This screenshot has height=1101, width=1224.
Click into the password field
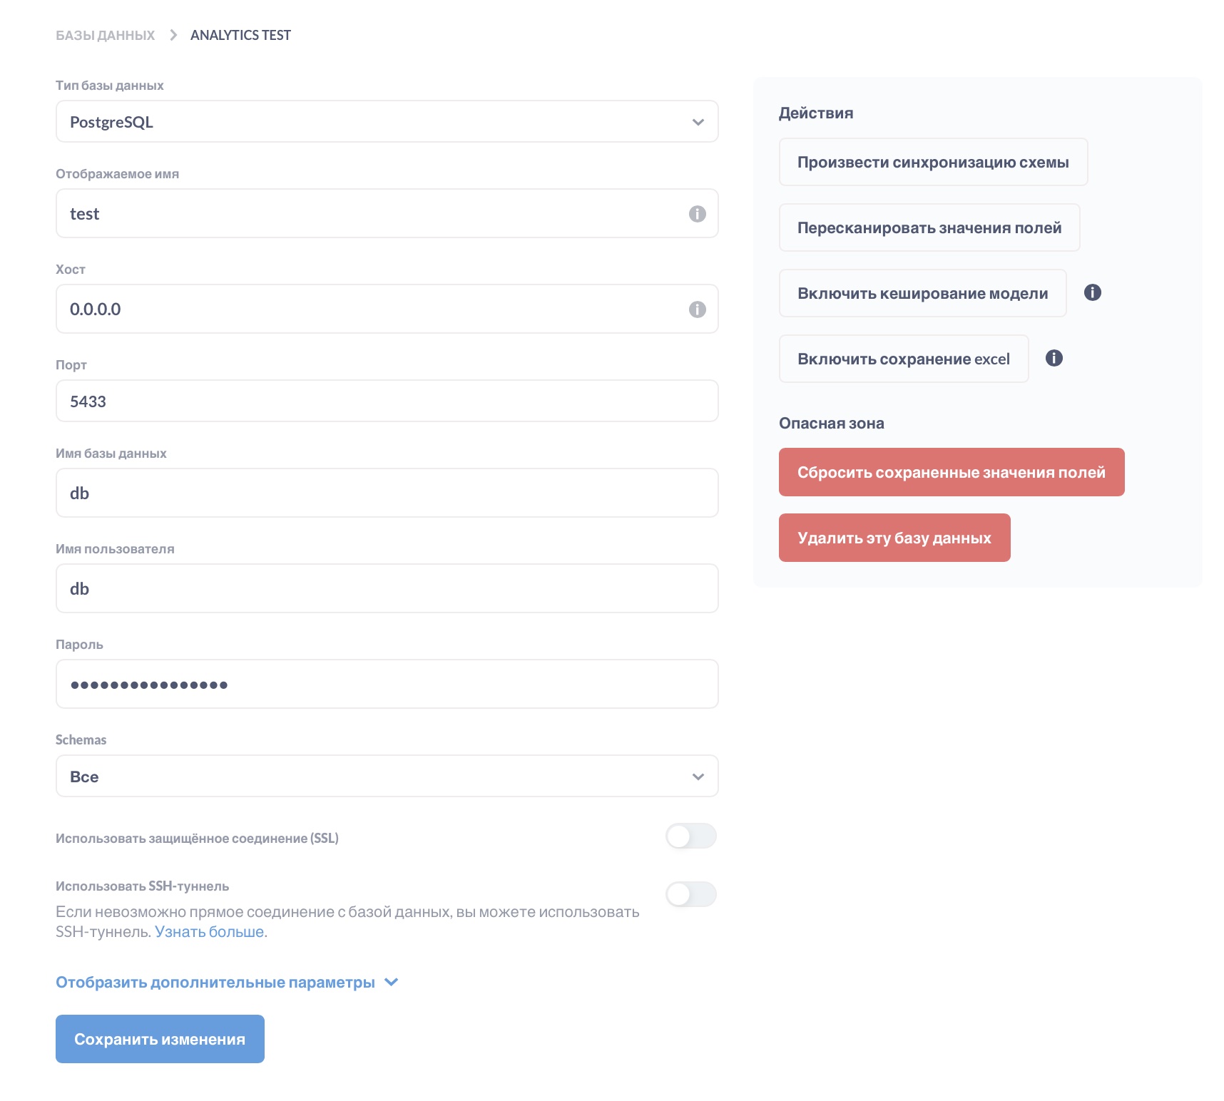(x=387, y=685)
